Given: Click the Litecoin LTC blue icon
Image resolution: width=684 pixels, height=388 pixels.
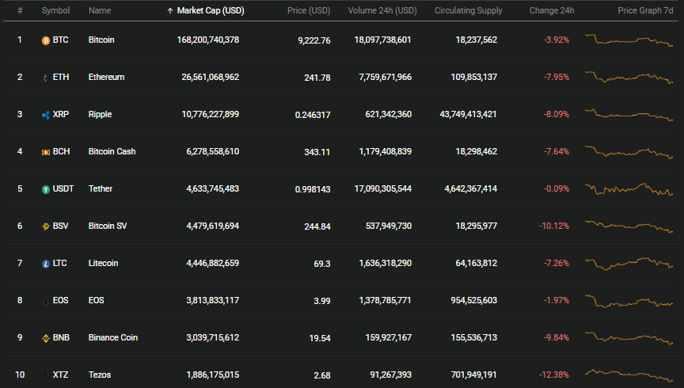Looking at the screenshot, I should coord(46,264).
